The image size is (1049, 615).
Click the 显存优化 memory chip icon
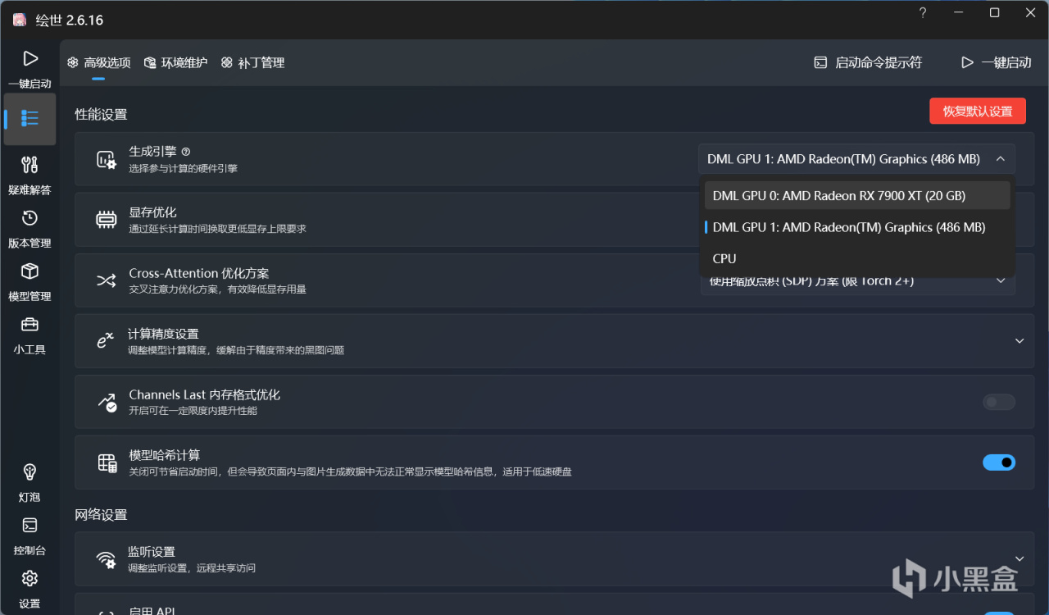107,220
